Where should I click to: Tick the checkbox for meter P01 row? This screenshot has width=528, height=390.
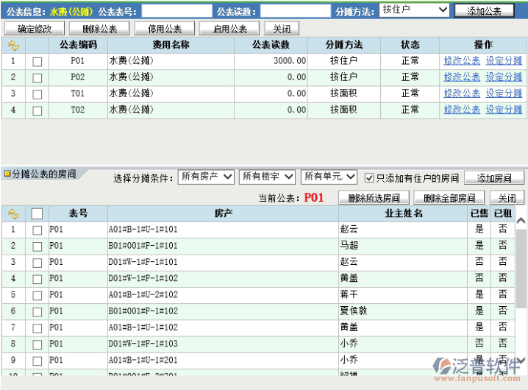[37, 61]
